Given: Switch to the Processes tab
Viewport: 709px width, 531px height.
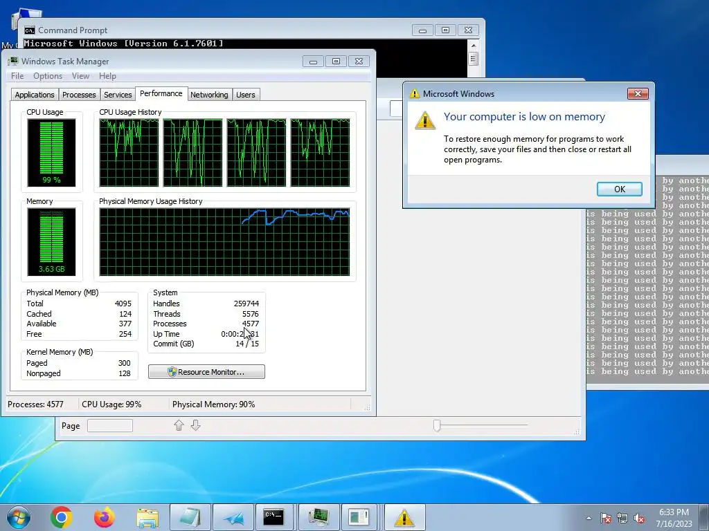Looking at the screenshot, I should click(79, 94).
